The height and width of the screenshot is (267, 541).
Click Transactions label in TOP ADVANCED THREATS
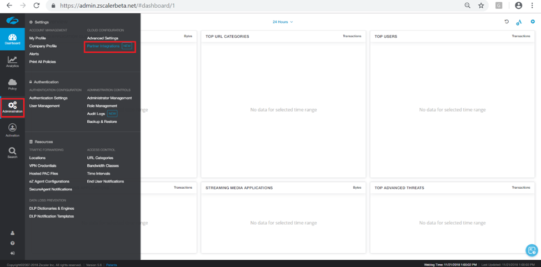(x=521, y=188)
